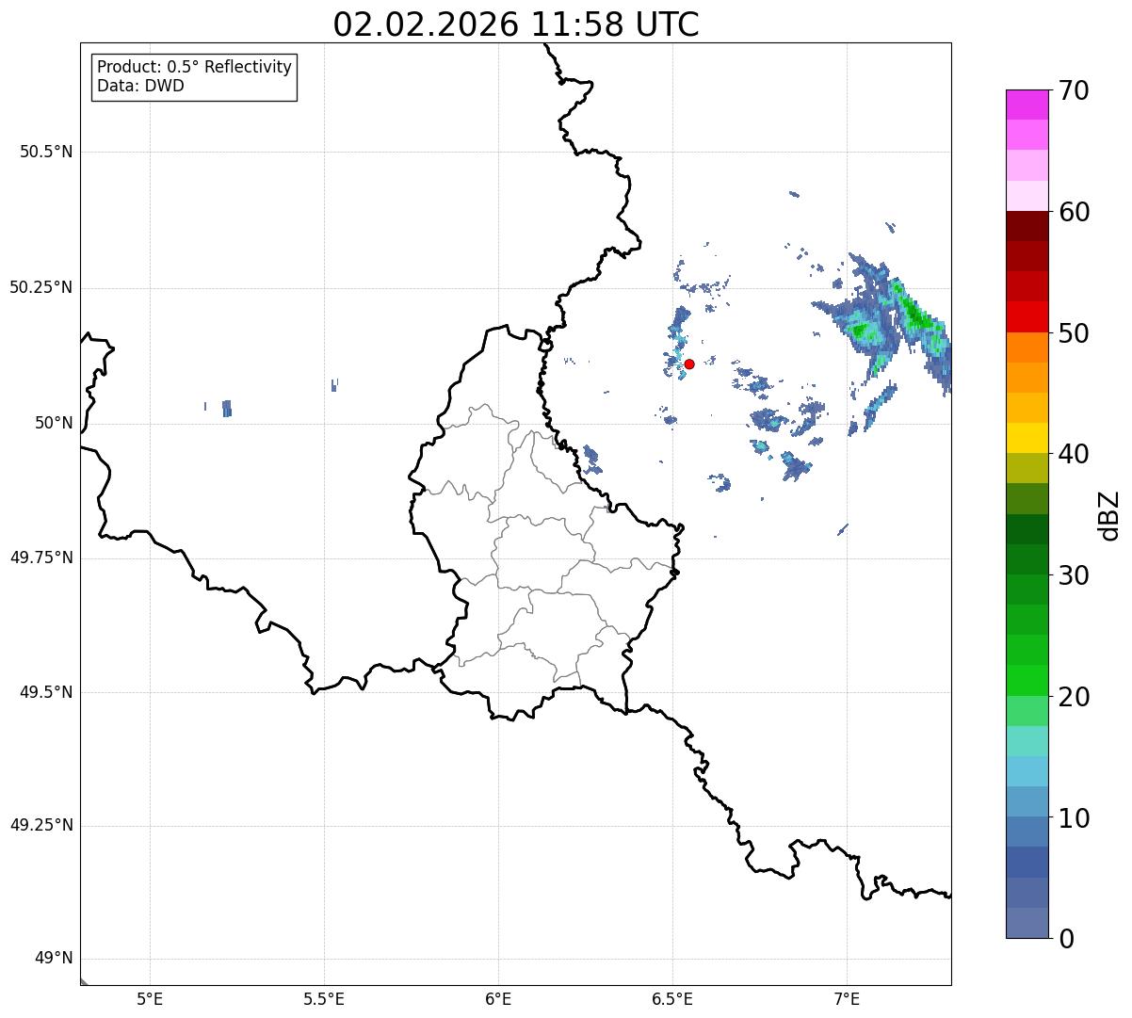Click longitude label 6.5°E
The image size is (1132, 1018).
point(672,999)
